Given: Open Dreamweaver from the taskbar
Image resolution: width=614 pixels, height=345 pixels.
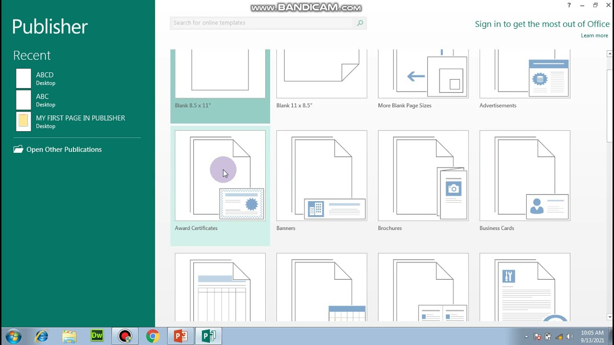Looking at the screenshot, I should click(97, 336).
